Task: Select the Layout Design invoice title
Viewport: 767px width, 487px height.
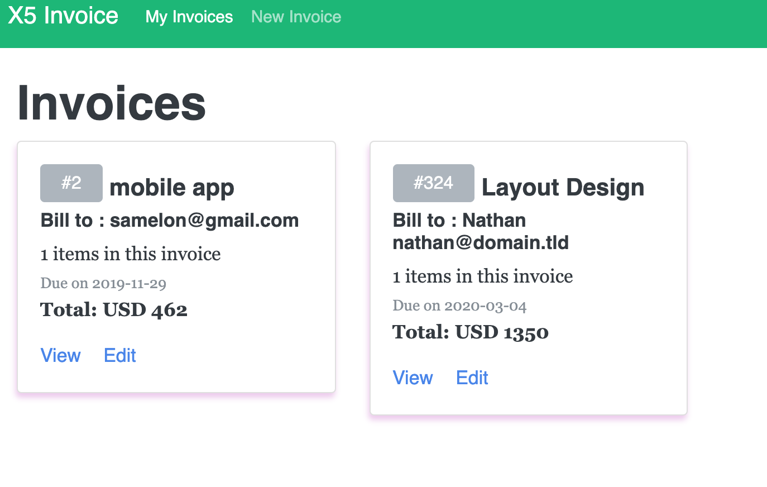Action: pos(563,188)
